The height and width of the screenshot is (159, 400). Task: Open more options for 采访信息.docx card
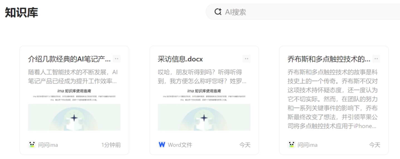pos(246,59)
